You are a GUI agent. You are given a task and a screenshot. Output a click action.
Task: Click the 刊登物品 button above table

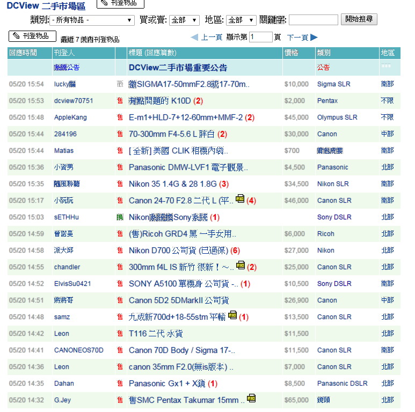point(32,36)
